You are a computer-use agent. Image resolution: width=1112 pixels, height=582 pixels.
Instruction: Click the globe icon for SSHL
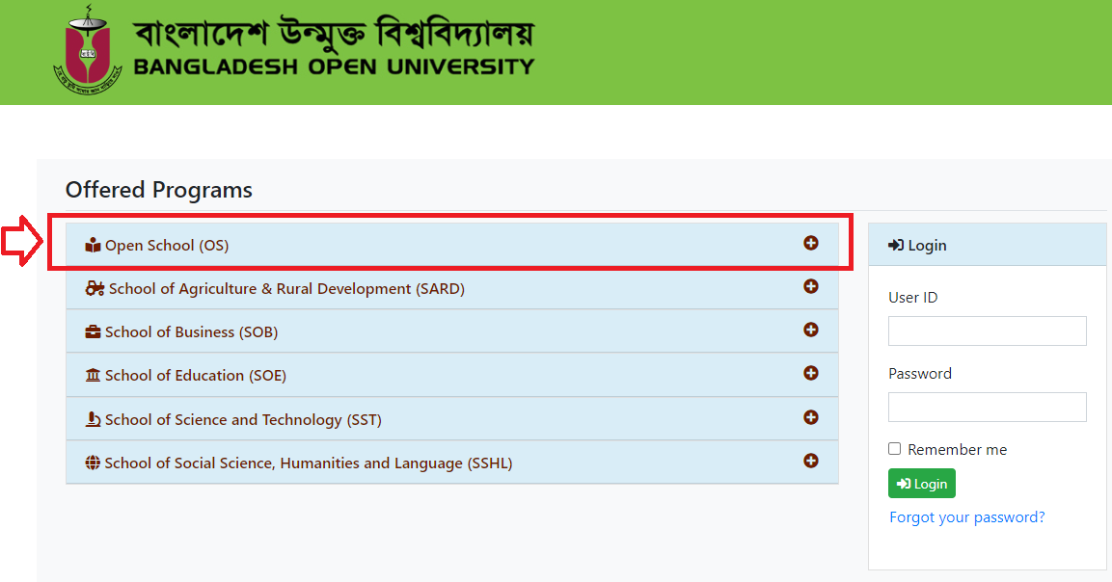pos(93,463)
